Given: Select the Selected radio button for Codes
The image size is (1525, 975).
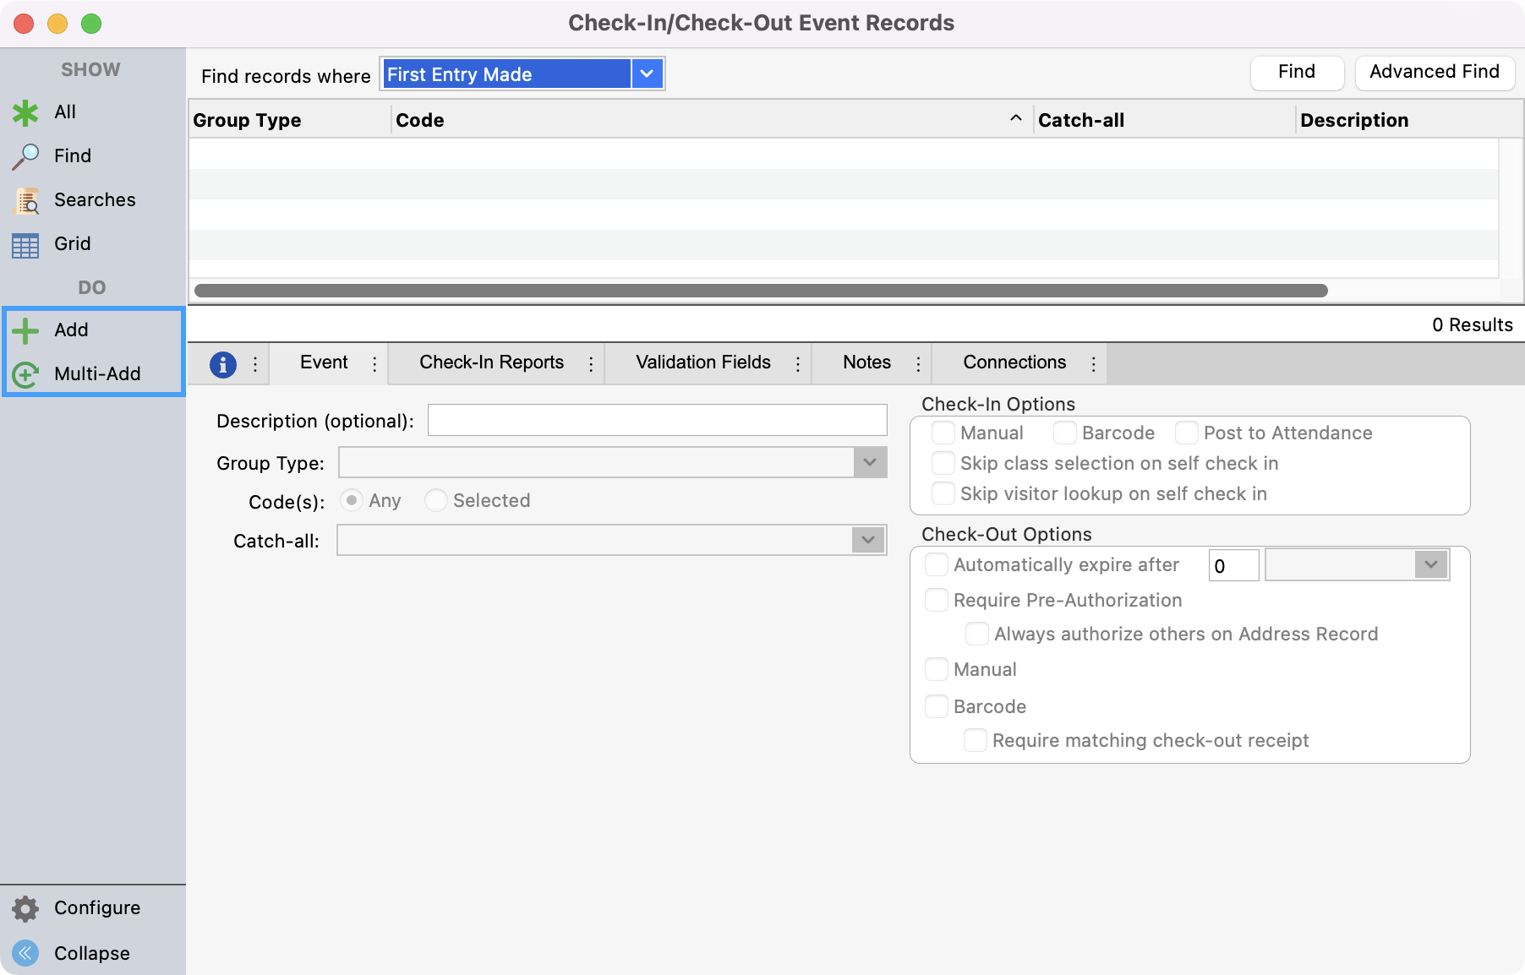Looking at the screenshot, I should (435, 500).
